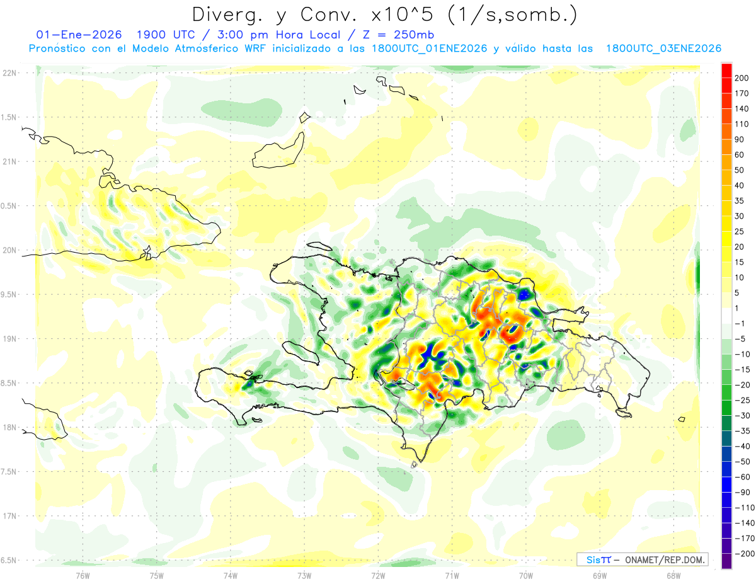
Task: Click the colorbar value '-60'
Action: coord(743,477)
